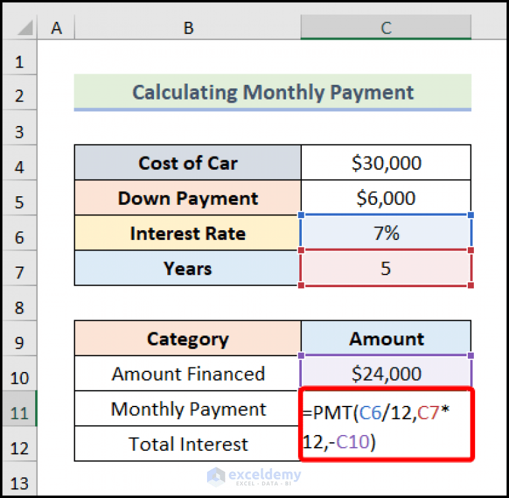The height and width of the screenshot is (498, 509).
Task: Click the 'Down Payment' label cell
Action: 188,198
